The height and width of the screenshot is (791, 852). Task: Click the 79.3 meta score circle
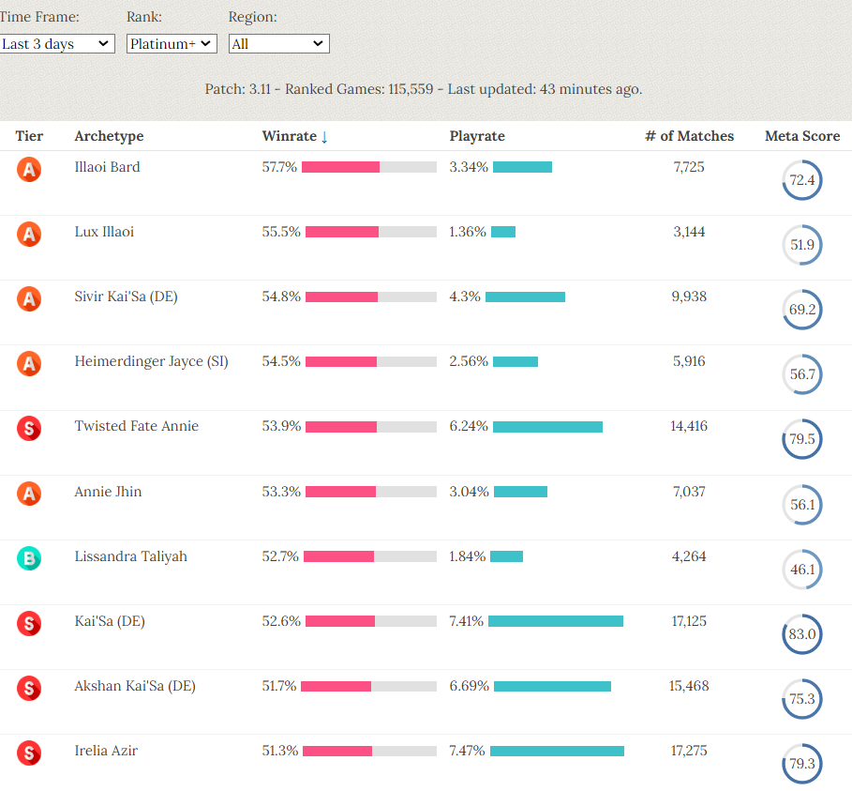coord(802,763)
